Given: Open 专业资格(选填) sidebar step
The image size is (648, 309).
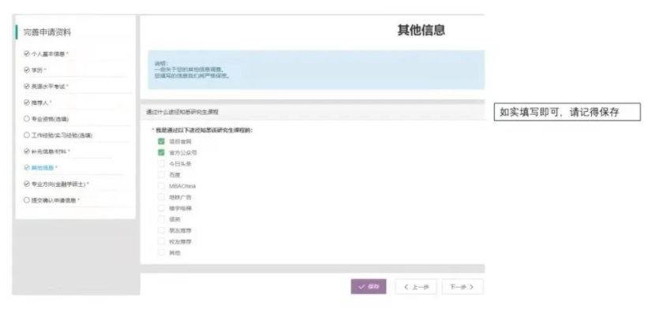Looking at the screenshot, I should (47, 119).
